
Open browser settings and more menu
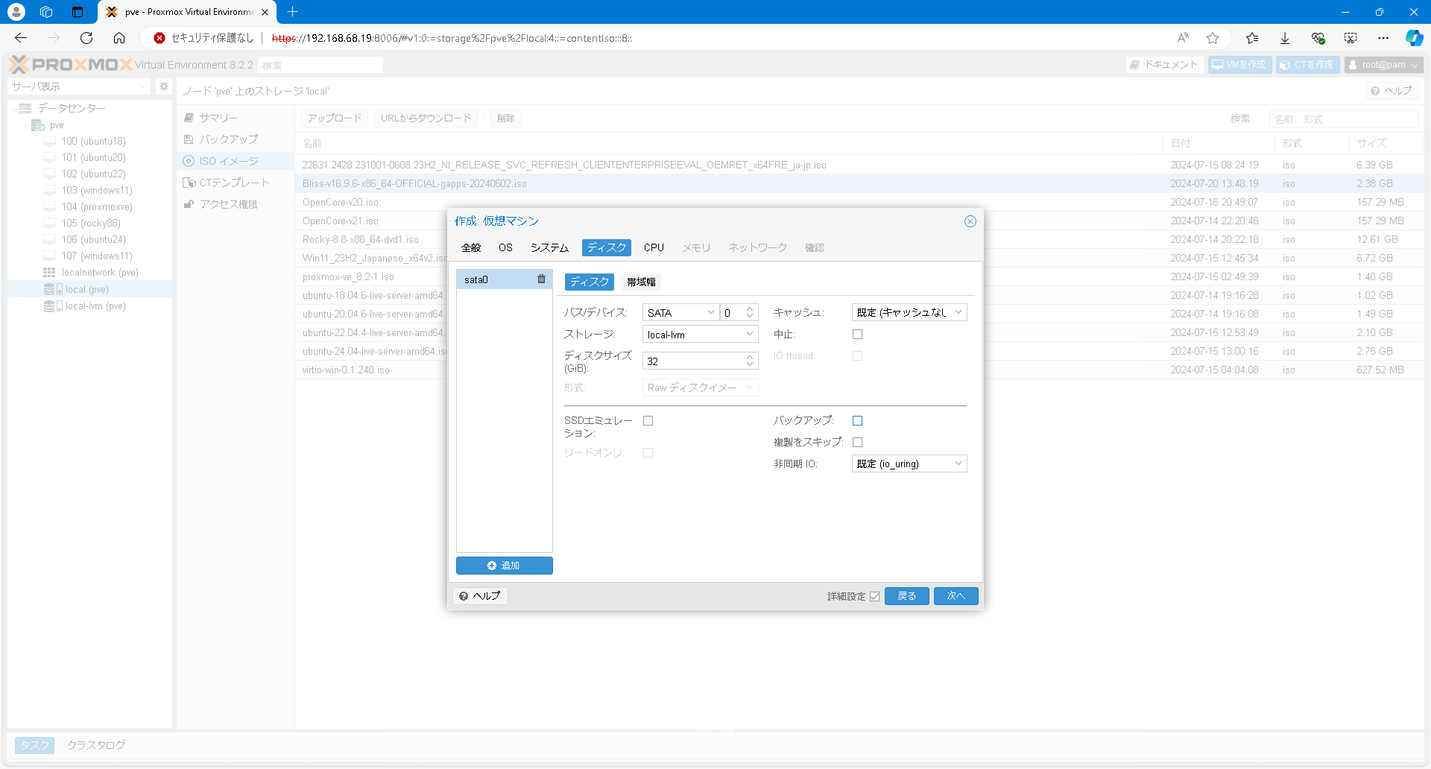coord(1383,38)
